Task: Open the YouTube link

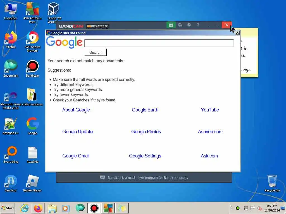Action: [210, 110]
